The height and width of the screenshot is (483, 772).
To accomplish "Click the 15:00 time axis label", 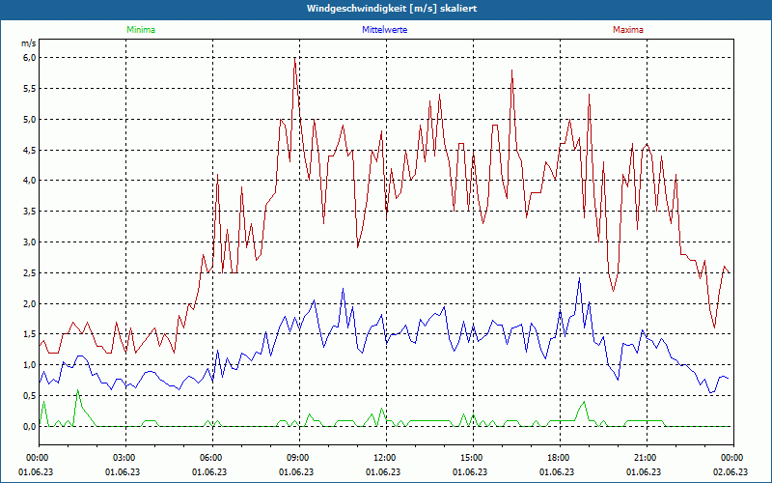I will point(471,458).
